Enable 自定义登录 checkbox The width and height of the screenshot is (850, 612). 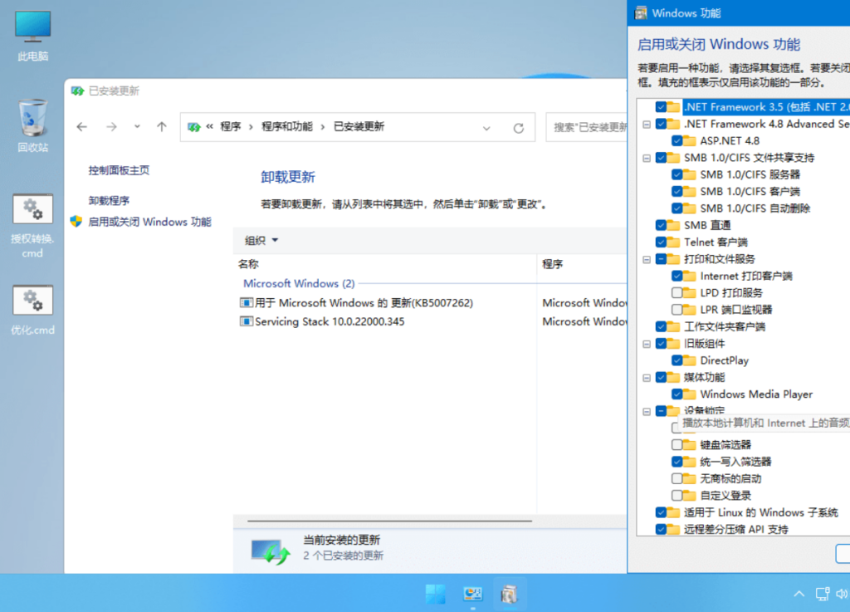point(677,496)
